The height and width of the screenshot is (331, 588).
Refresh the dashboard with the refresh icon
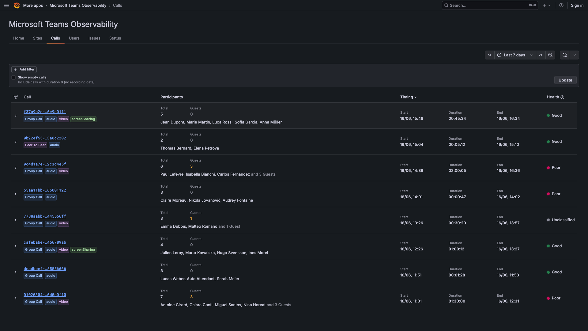[564, 55]
